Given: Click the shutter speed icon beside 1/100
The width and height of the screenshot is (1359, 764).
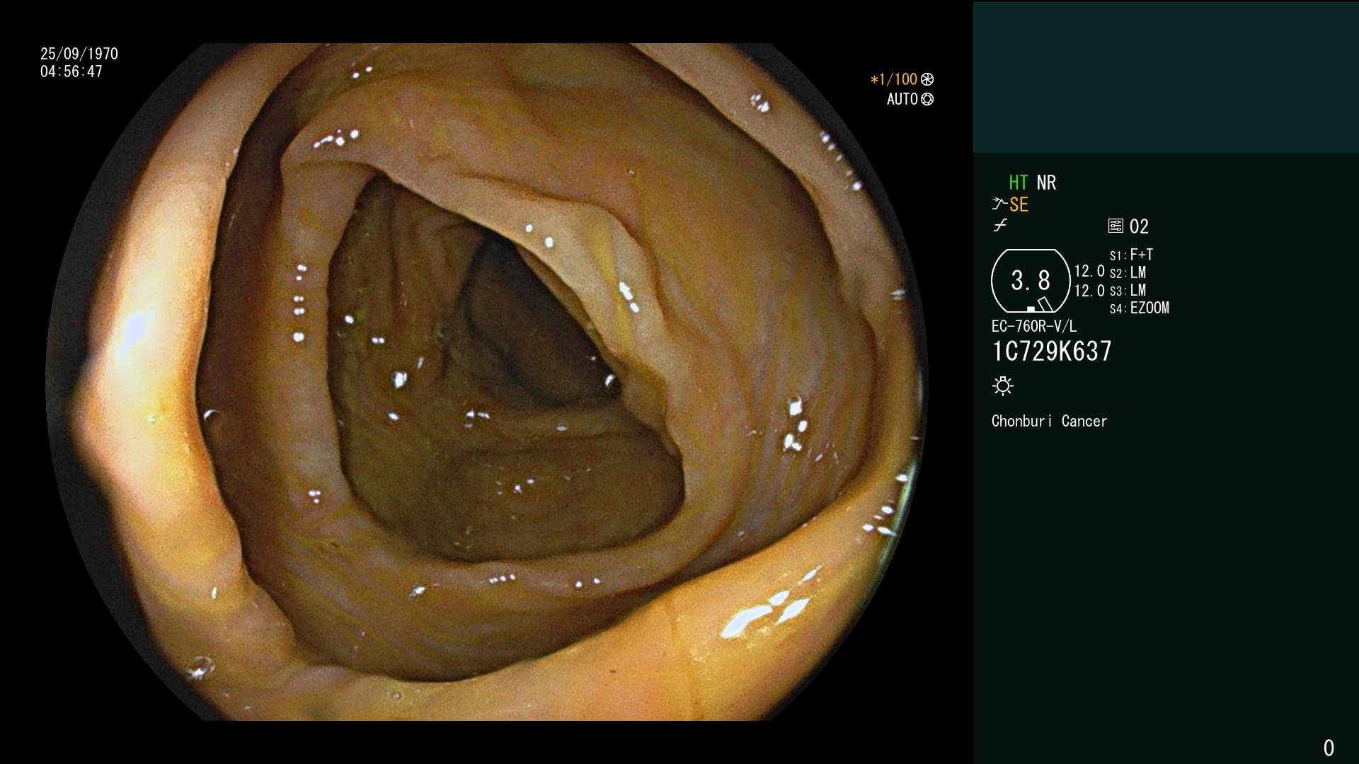Looking at the screenshot, I should (927, 79).
